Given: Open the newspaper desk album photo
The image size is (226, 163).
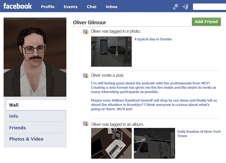Looking at the screenshot, I should (x=112, y=143).
